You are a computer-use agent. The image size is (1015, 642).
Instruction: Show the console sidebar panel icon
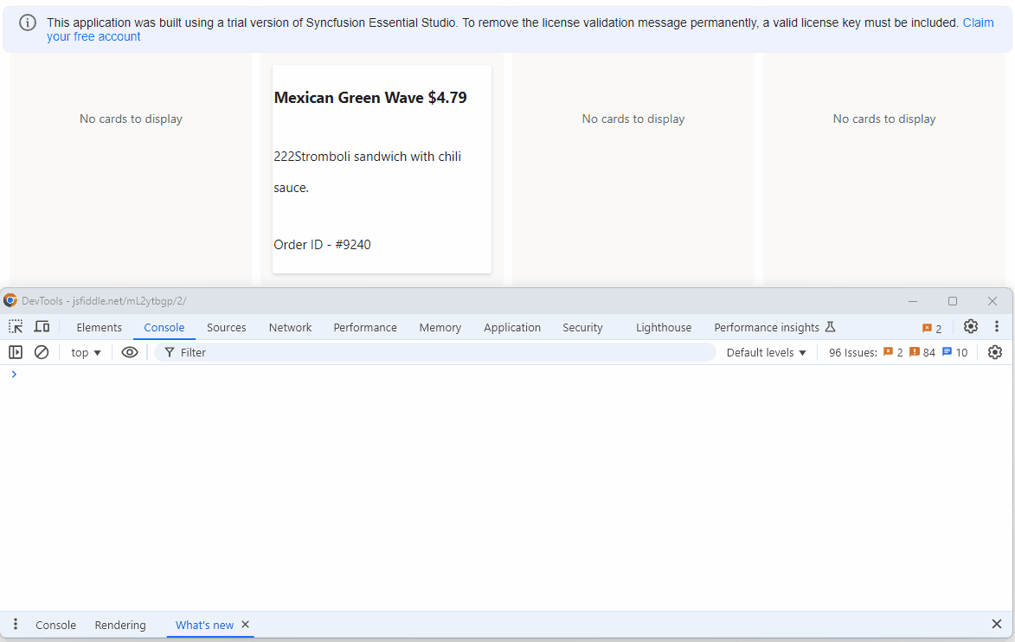pyautogui.click(x=16, y=352)
